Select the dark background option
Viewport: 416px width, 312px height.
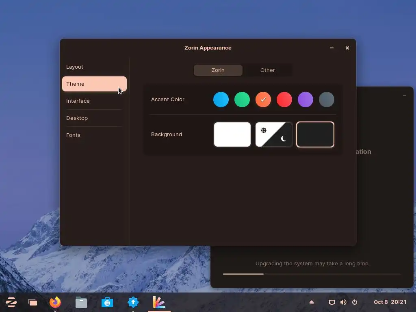point(315,134)
